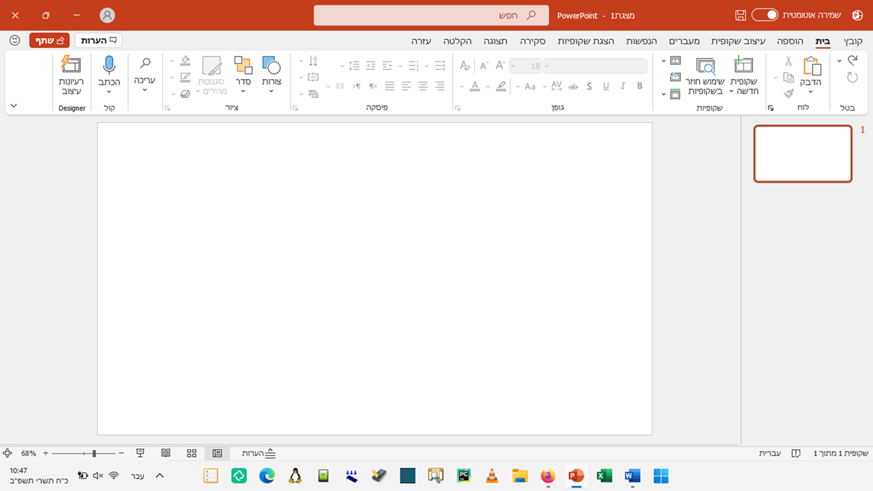Click the Text Direction icon
Screen dimensions: 873x491
[x=313, y=61]
